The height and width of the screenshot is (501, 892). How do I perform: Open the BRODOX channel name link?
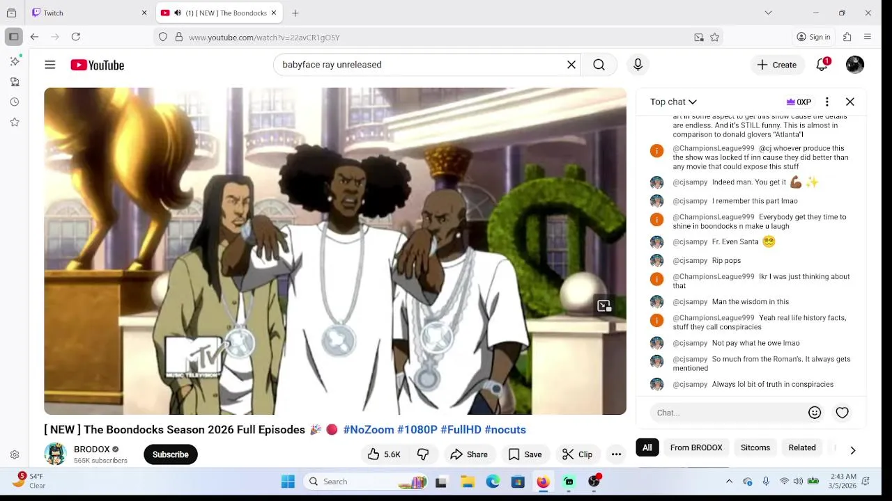(92, 450)
